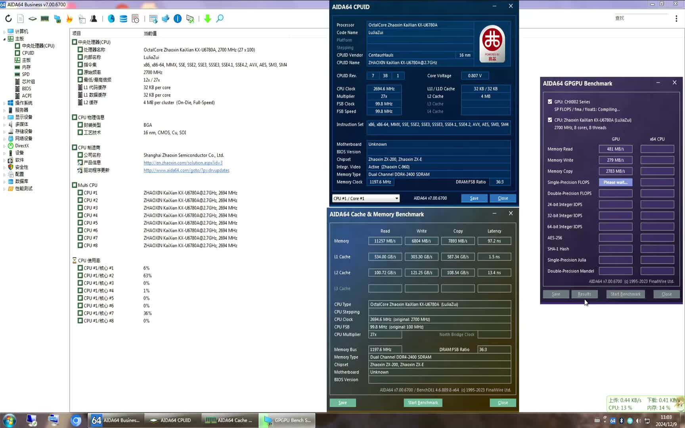The height and width of the screenshot is (428, 685).
Task: Click the blue info circle icon
Action: pyautogui.click(x=178, y=19)
